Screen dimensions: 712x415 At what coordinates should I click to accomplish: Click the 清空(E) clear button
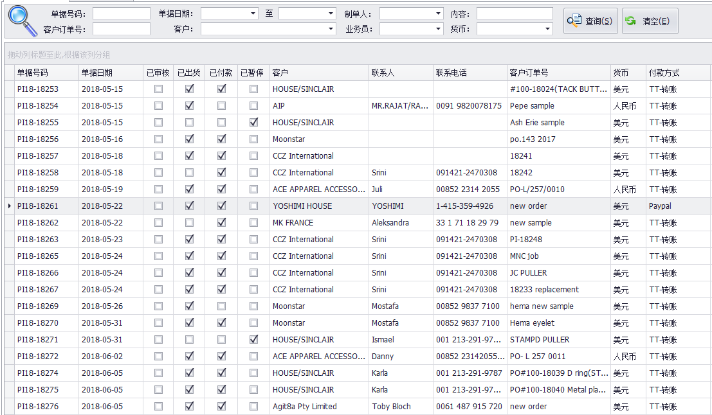650,21
